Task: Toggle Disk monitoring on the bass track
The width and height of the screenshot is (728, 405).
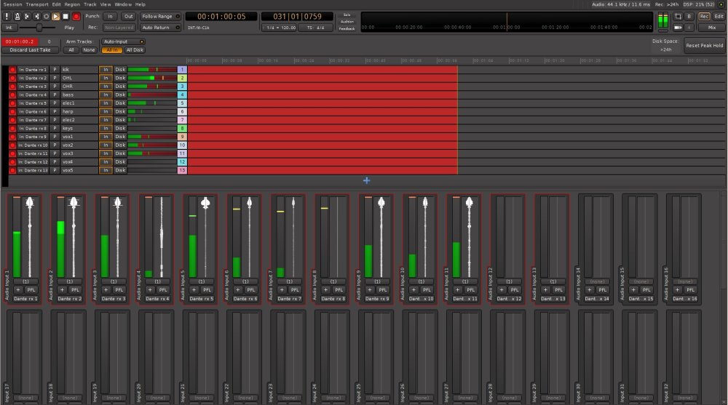Action: (120, 95)
